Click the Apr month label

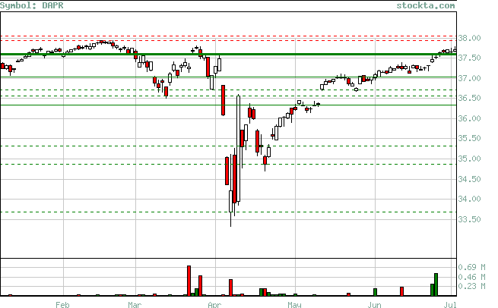coord(214,304)
